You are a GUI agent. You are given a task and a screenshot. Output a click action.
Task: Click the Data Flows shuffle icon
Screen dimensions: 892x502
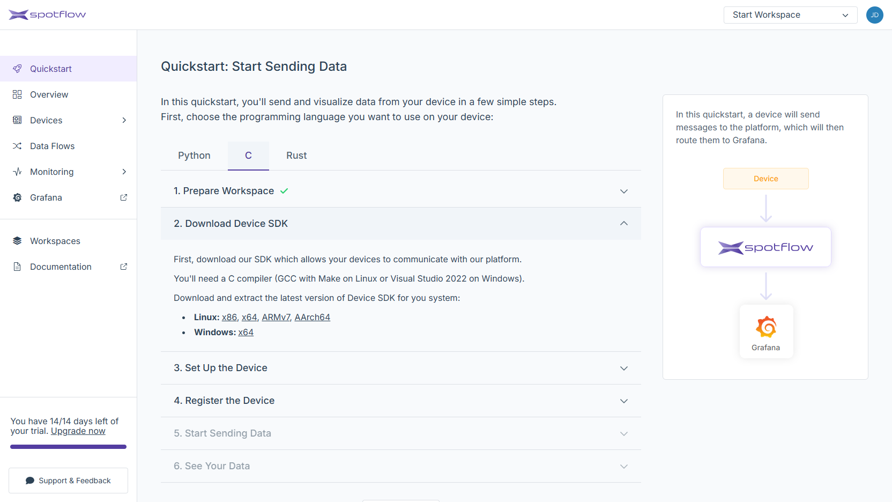point(17,146)
